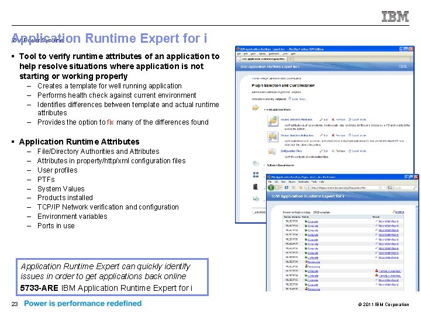Click the Forward arrow in front browser
This screenshot has width=421, height=316.
(277, 188)
